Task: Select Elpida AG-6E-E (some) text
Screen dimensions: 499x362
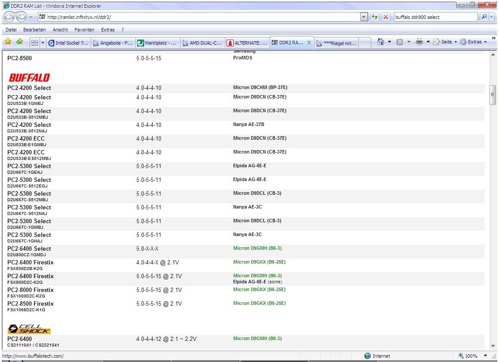Action: [x=257, y=282]
